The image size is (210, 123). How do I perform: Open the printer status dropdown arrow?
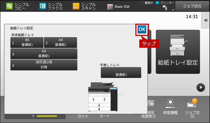pos(173,10)
